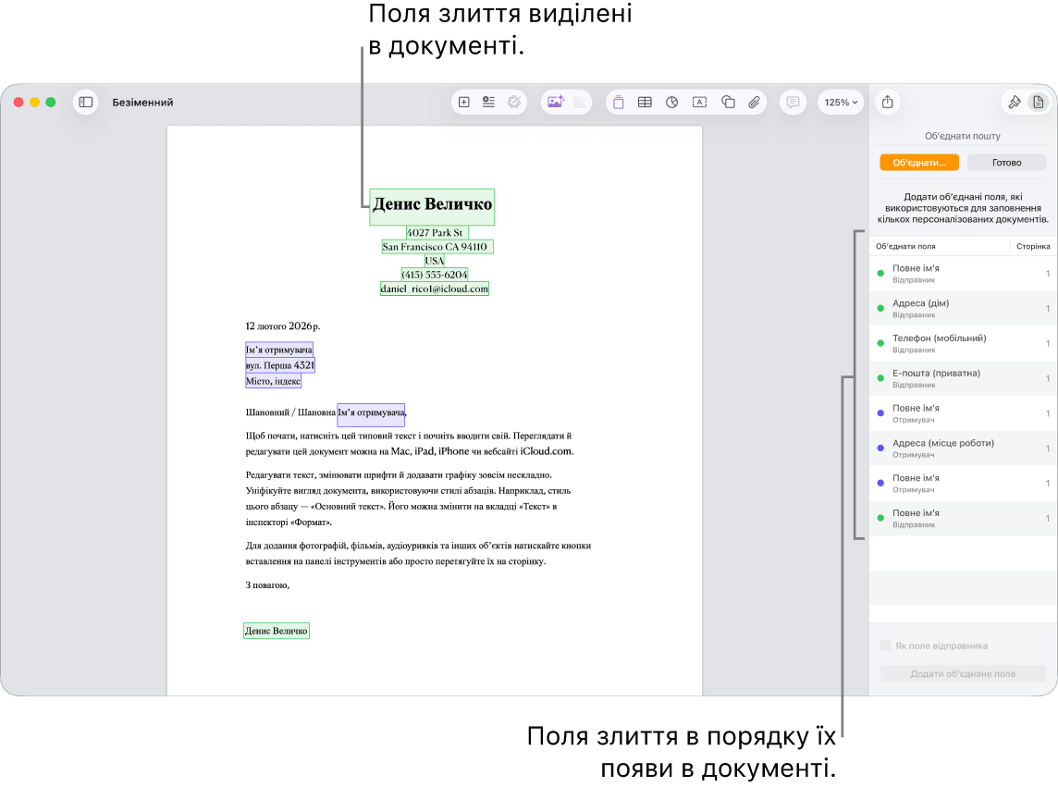Insert a table from the toolbar
Screen dimensions: 1058x787
click(645, 102)
